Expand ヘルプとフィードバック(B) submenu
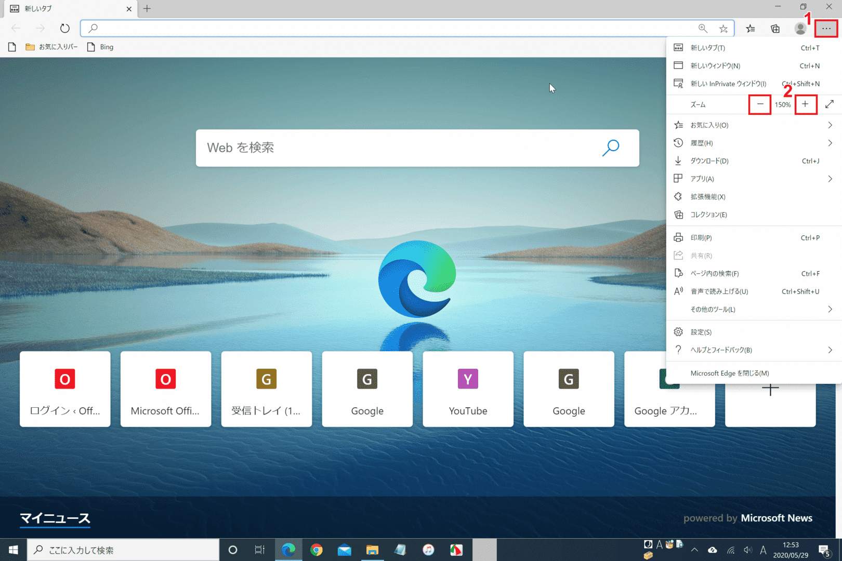Viewport: 842px width, 561px height. tap(754, 350)
